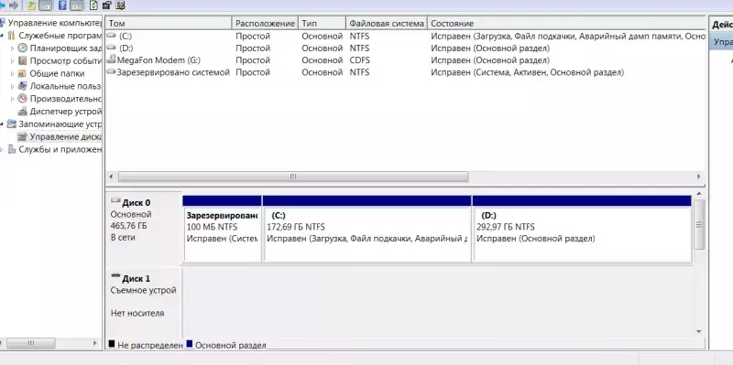The width and height of the screenshot is (733, 365).
Task: Sort by the Тип column header
Action: point(323,24)
